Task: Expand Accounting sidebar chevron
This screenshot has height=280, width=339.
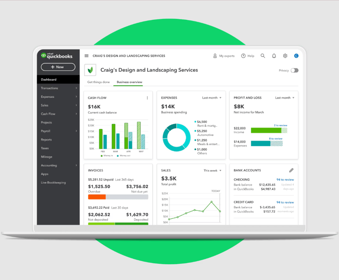Action: click(x=76, y=165)
